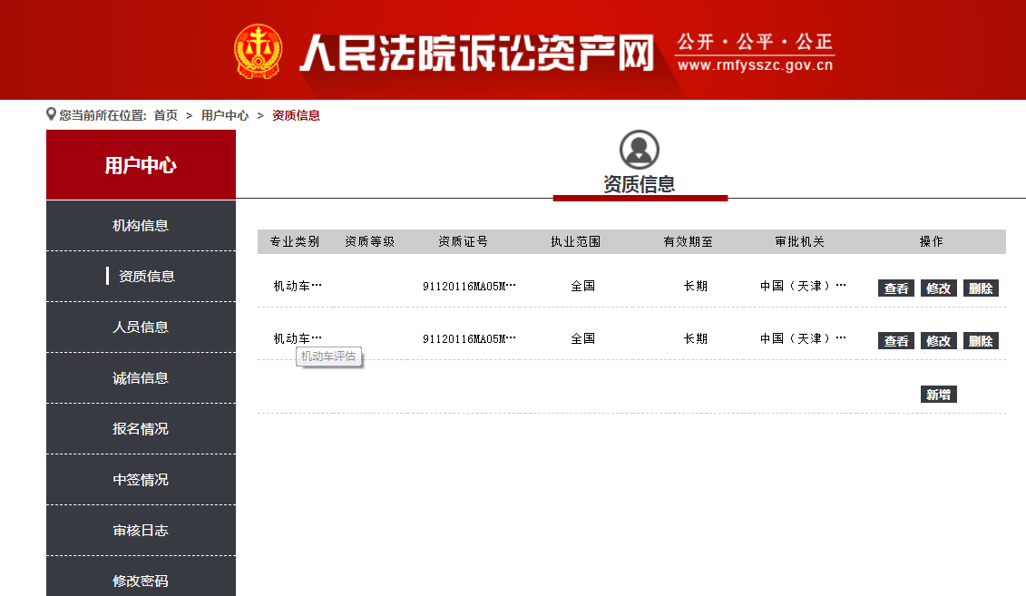Viewport: 1026px width, 596px height.
Task: Click the 资质证号 column header
Action: click(464, 242)
